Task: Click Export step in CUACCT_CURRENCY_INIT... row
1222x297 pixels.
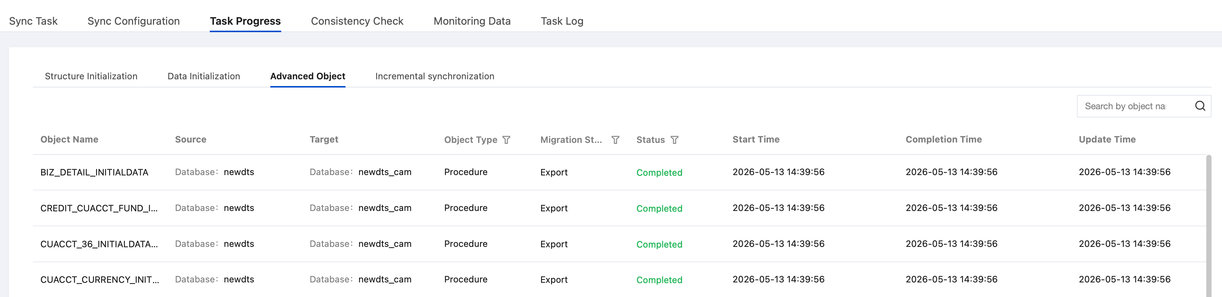Action: point(554,280)
